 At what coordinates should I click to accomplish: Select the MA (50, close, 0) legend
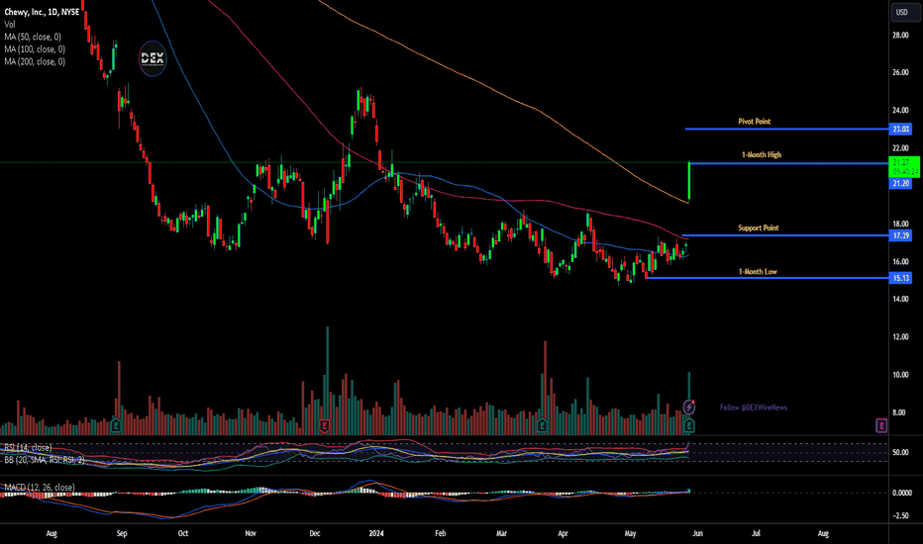pos(33,37)
